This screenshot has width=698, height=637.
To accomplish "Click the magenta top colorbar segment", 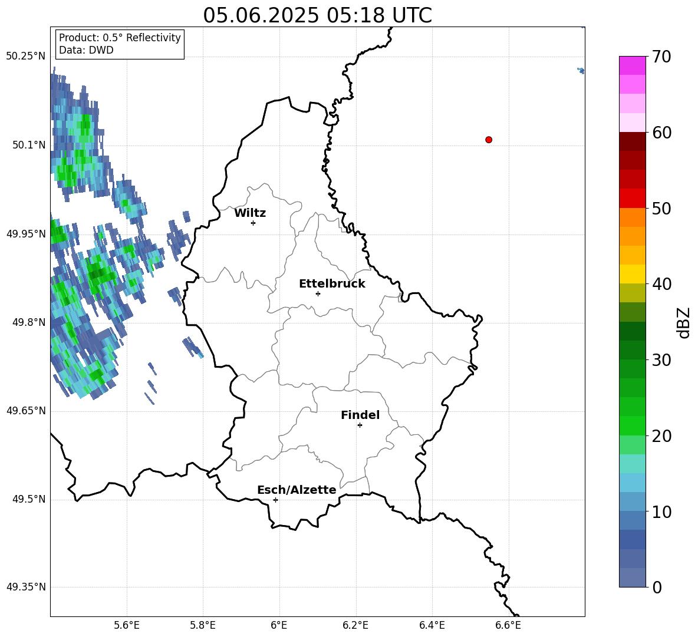I will point(632,65).
